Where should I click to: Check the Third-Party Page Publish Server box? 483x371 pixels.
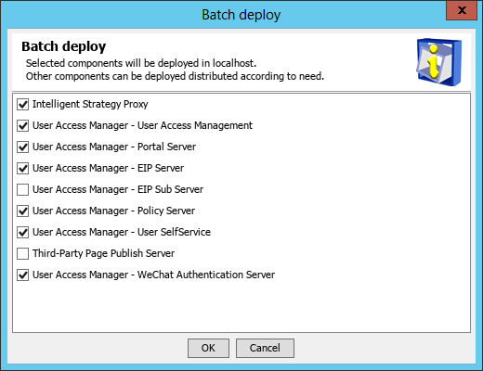click(23, 253)
